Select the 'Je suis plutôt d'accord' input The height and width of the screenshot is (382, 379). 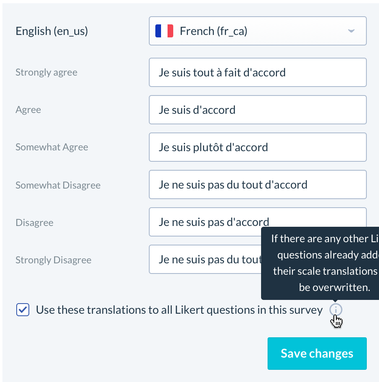(258, 147)
